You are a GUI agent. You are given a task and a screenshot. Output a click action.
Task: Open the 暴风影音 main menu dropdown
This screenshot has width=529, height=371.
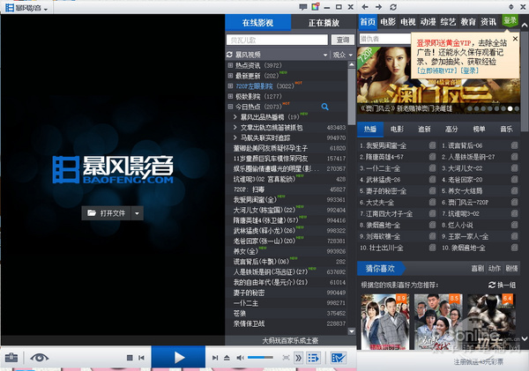[46, 9]
